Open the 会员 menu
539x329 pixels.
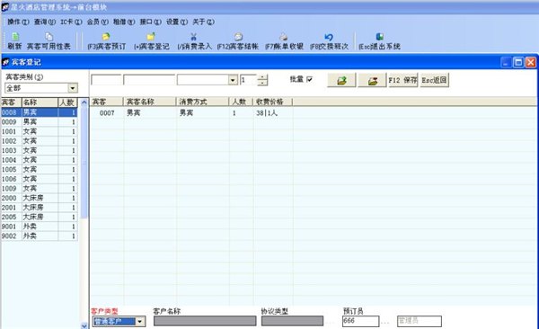tap(98, 22)
